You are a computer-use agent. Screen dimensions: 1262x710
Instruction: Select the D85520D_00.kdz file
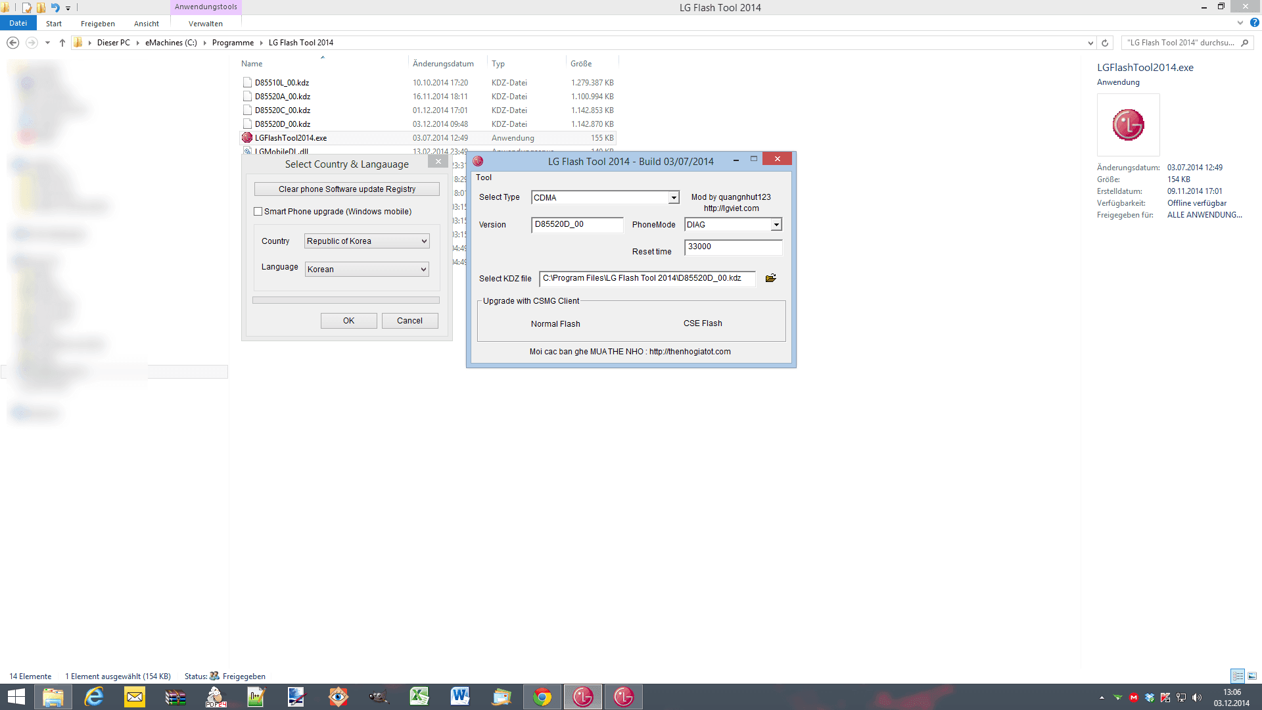tap(429, 124)
